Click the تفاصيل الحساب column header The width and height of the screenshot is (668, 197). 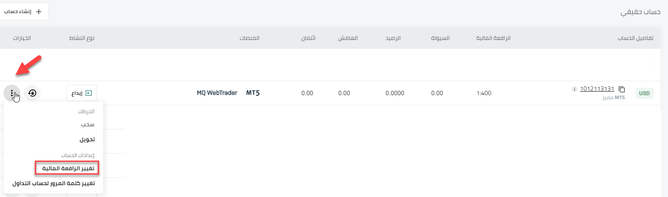click(635, 38)
